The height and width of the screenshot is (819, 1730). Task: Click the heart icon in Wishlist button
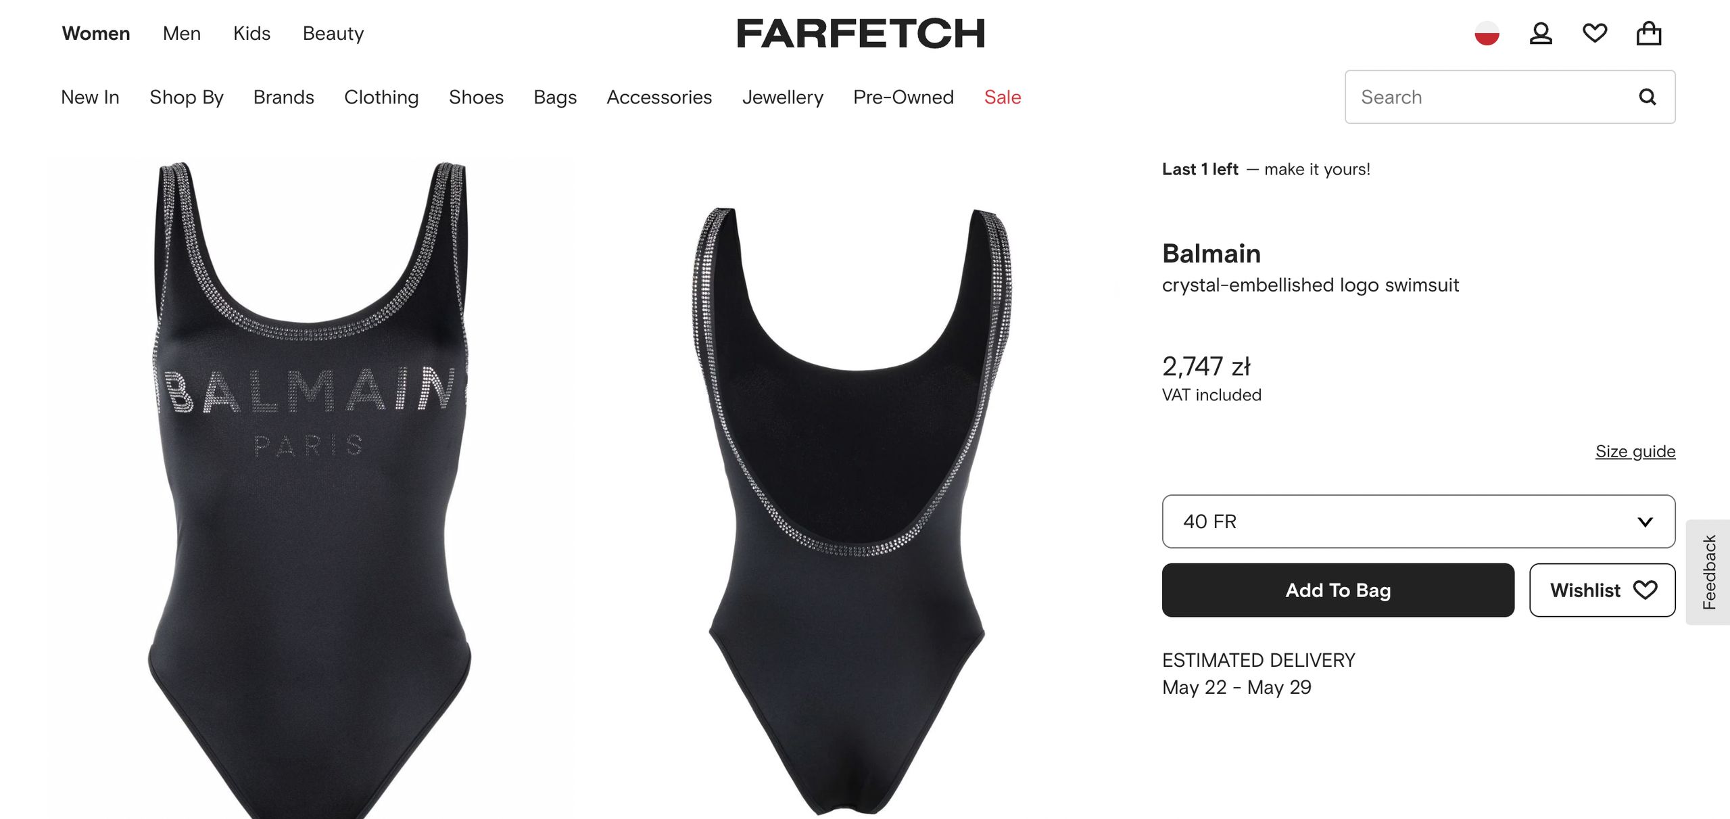pos(1645,590)
